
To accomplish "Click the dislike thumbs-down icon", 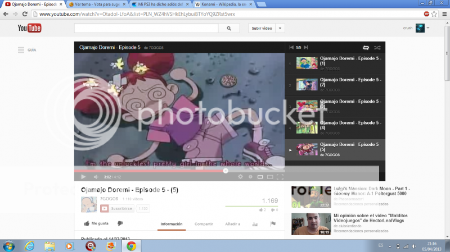I will tap(120, 223).
